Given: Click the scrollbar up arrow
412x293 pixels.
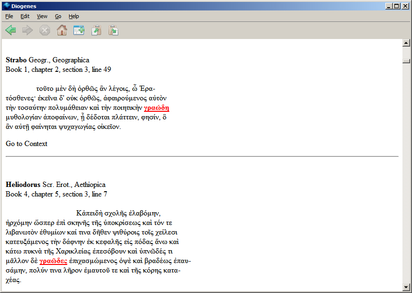Looking at the screenshot, I should point(406,43).
